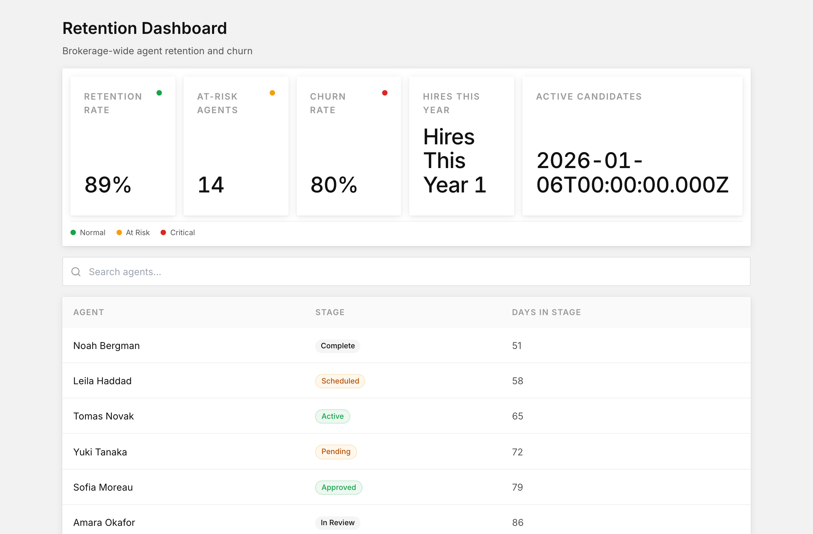Click the Pending stage badge
Image resolution: width=813 pixels, height=534 pixels.
[x=336, y=452]
